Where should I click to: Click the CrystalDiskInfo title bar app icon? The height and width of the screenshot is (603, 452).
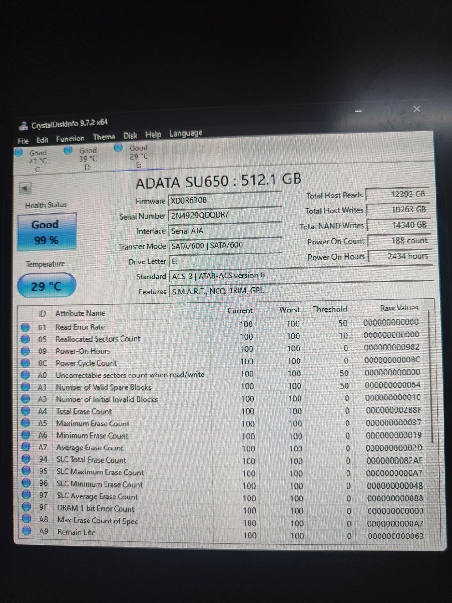point(23,126)
